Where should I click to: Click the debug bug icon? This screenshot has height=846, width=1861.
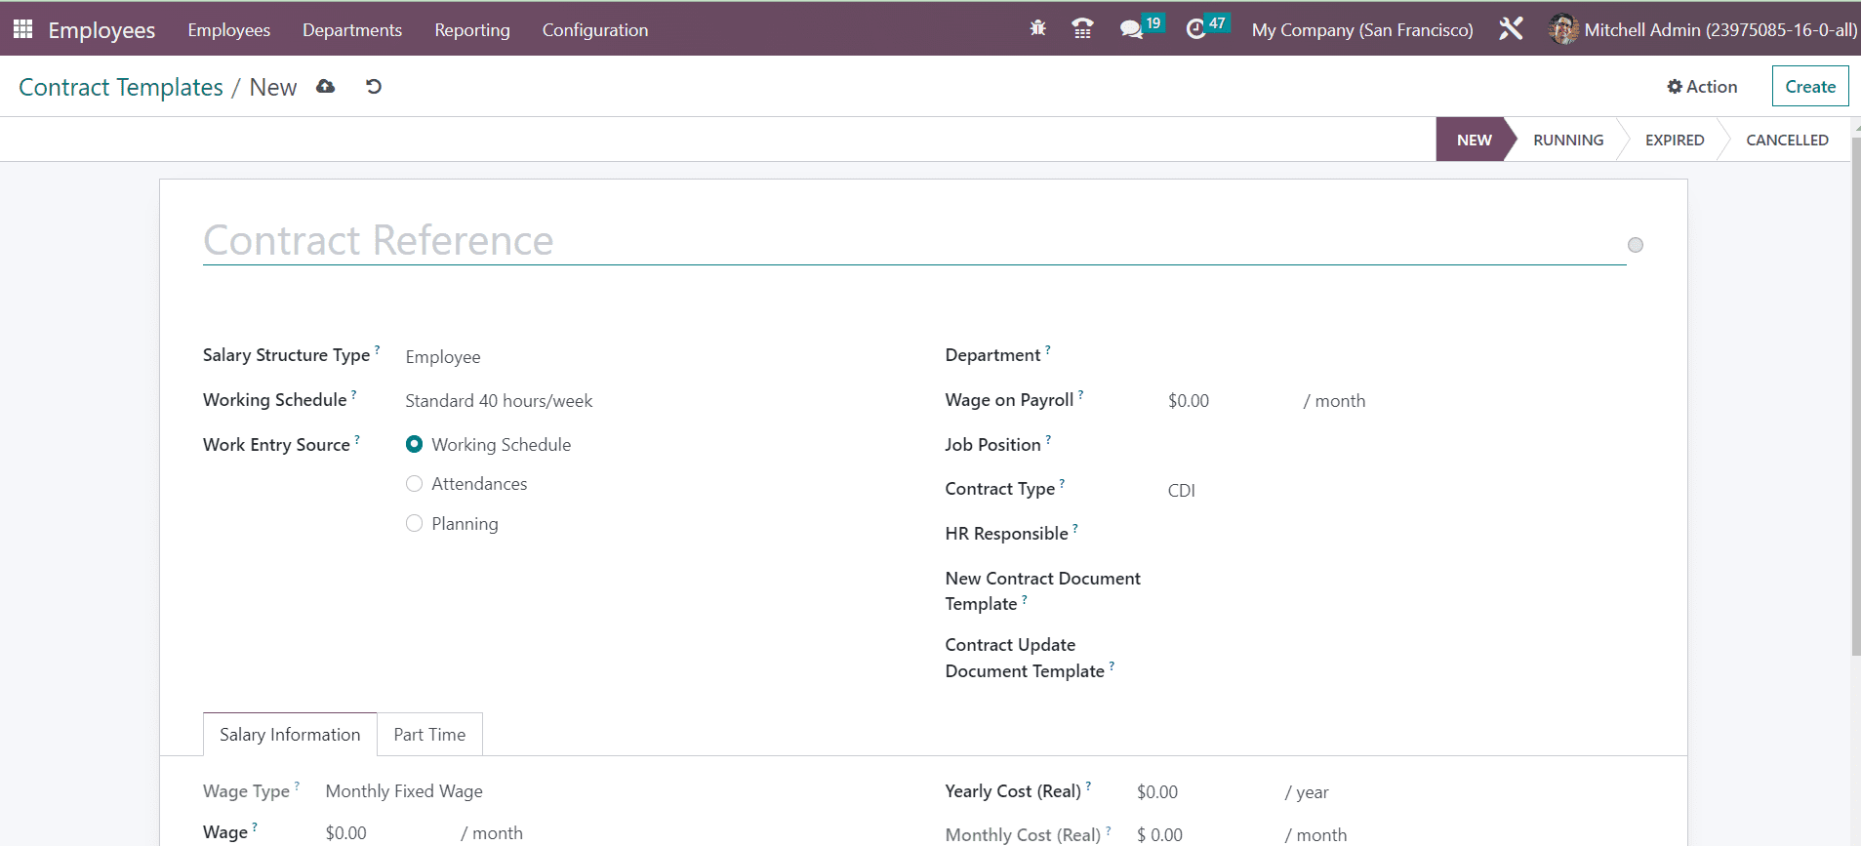pyautogui.click(x=1037, y=29)
